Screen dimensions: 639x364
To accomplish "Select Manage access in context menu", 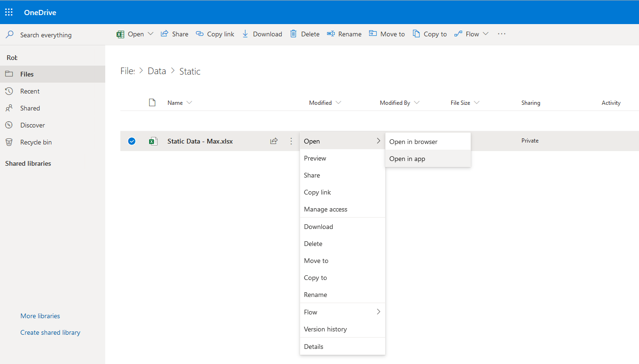I will point(343,209).
